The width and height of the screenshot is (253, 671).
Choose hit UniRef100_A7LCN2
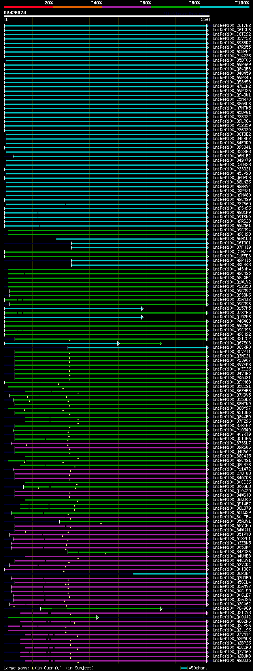click(232, 86)
